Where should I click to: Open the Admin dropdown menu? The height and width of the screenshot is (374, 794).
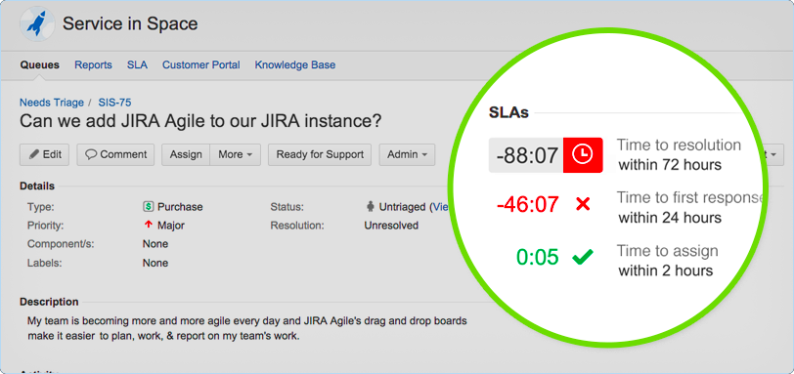click(x=407, y=154)
